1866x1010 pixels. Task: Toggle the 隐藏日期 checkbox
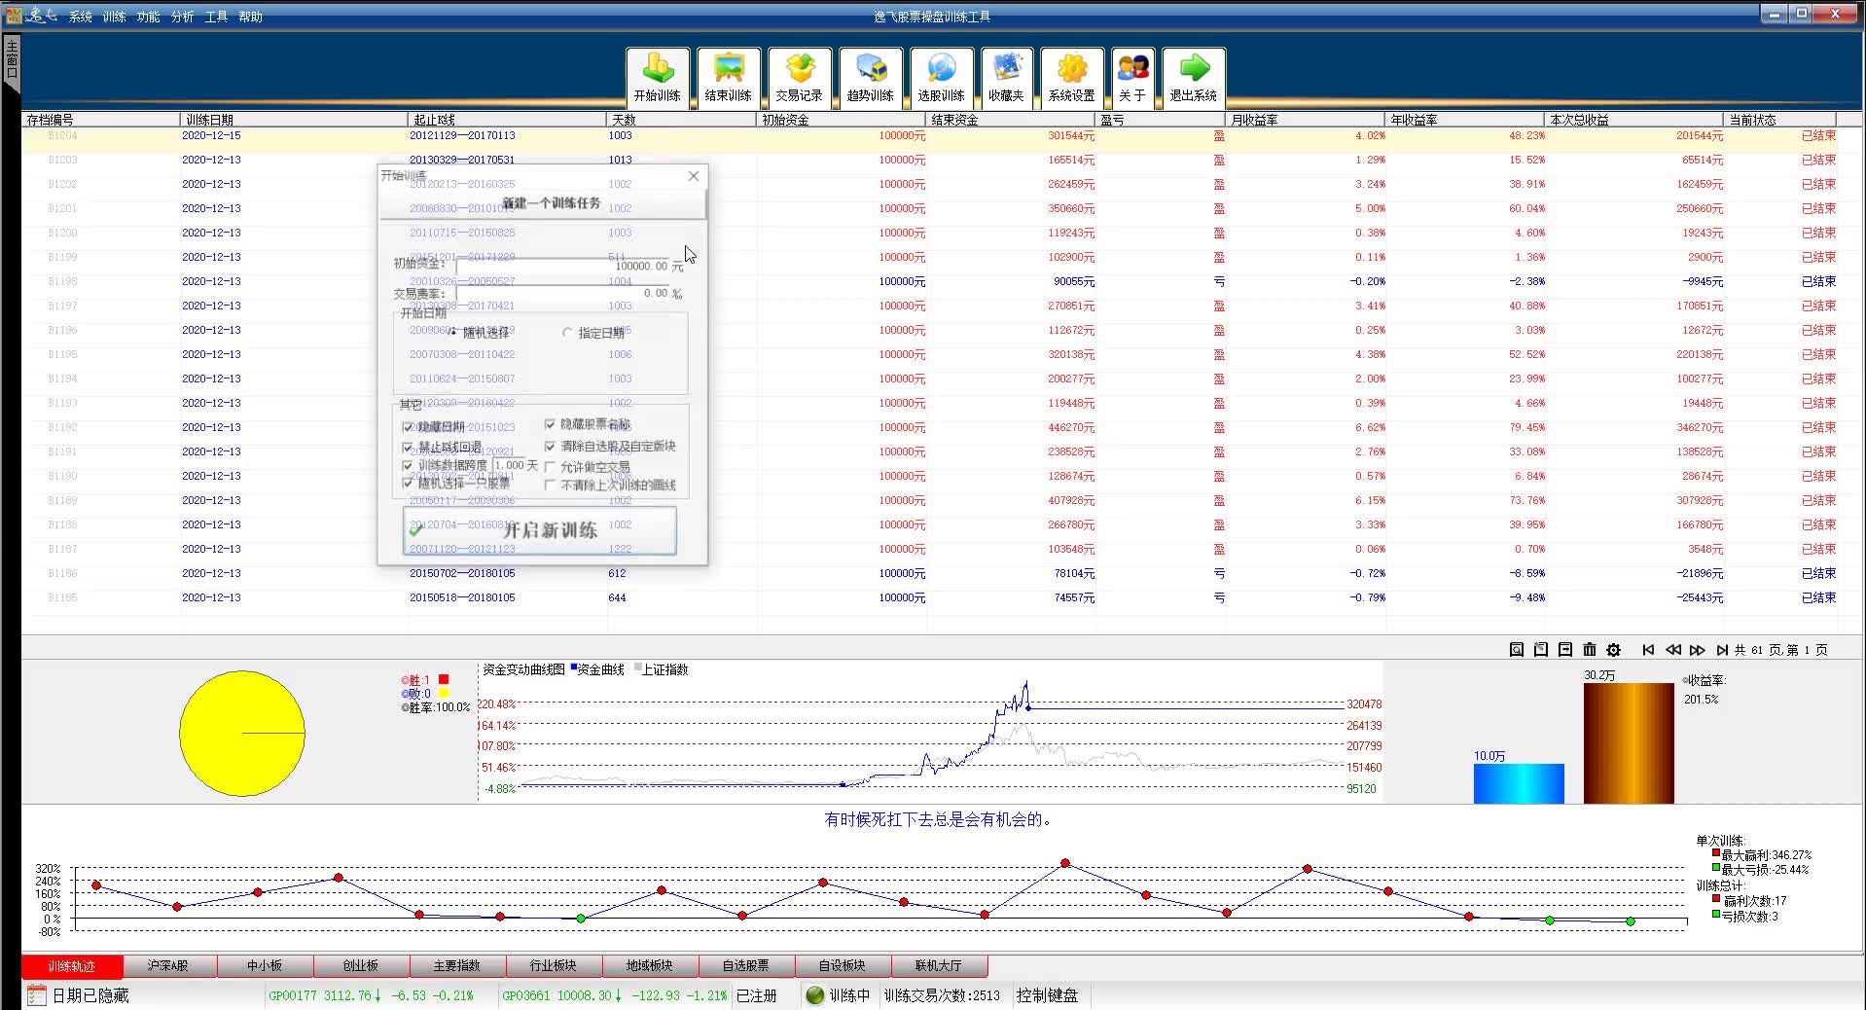pos(408,427)
